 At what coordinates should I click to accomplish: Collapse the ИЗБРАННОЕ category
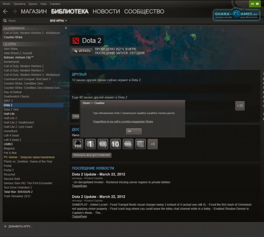pos(6,28)
